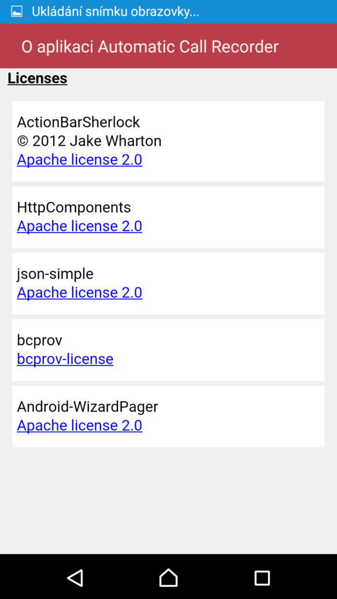
Task: Tap the Android home navigation icon
Action: 168,577
